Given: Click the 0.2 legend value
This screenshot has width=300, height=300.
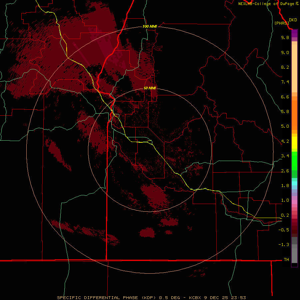Looking at the screenshot, I should 285,215.
